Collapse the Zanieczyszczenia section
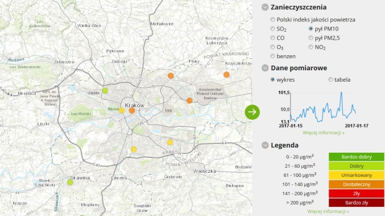Image resolution: width=385 pixels, height=216 pixels. [x=265, y=7]
